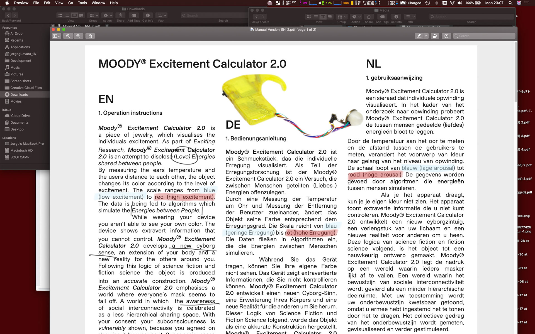Switch Media window to icon view
The width and height of the screenshot is (535, 334).
(308, 17)
